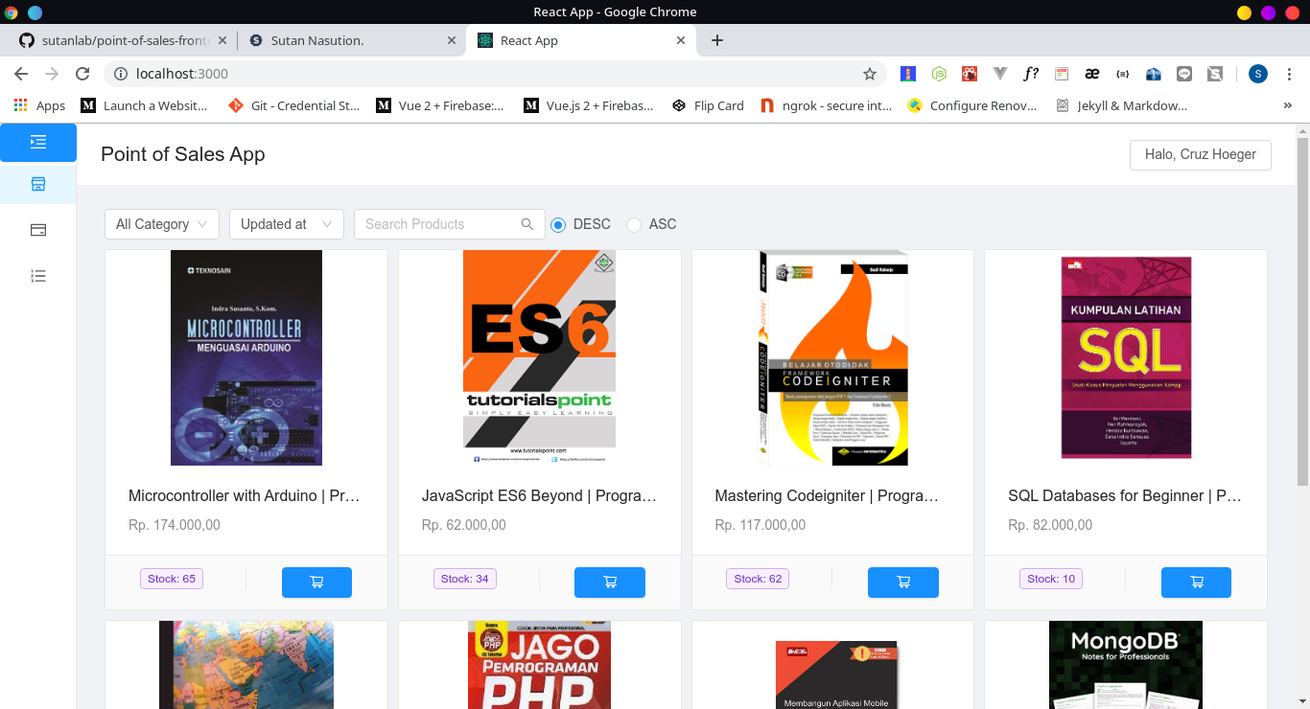Screen dimensions: 1310x709
Task: Click the search magnifier icon
Action: tap(526, 224)
